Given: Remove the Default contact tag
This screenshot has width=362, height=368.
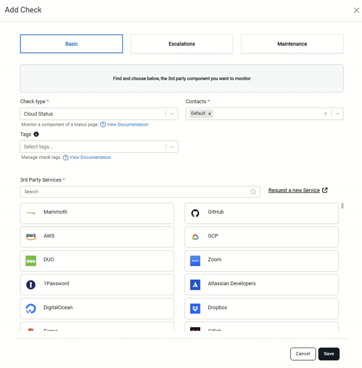Looking at the screenshot, I should tap(210, 113).
